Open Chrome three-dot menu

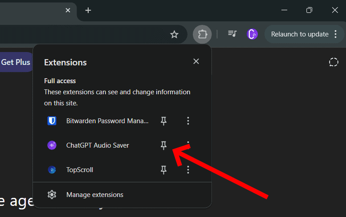click(x=335, y=34)
